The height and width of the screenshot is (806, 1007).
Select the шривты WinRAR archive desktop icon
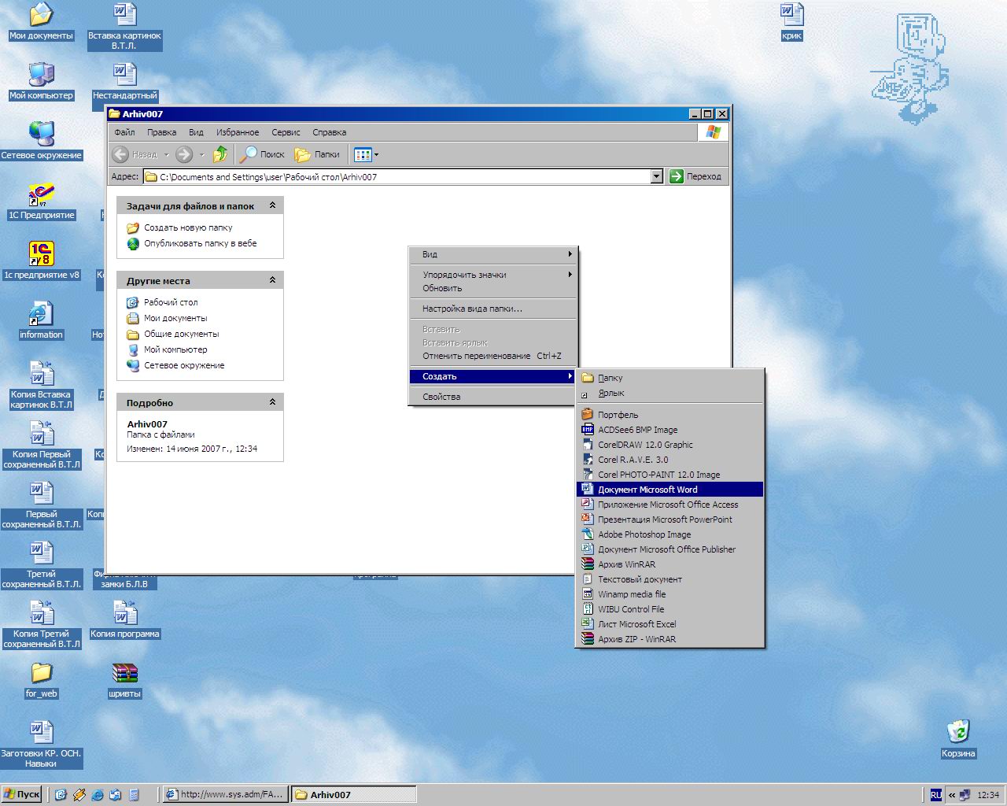(x=124, y=680)
